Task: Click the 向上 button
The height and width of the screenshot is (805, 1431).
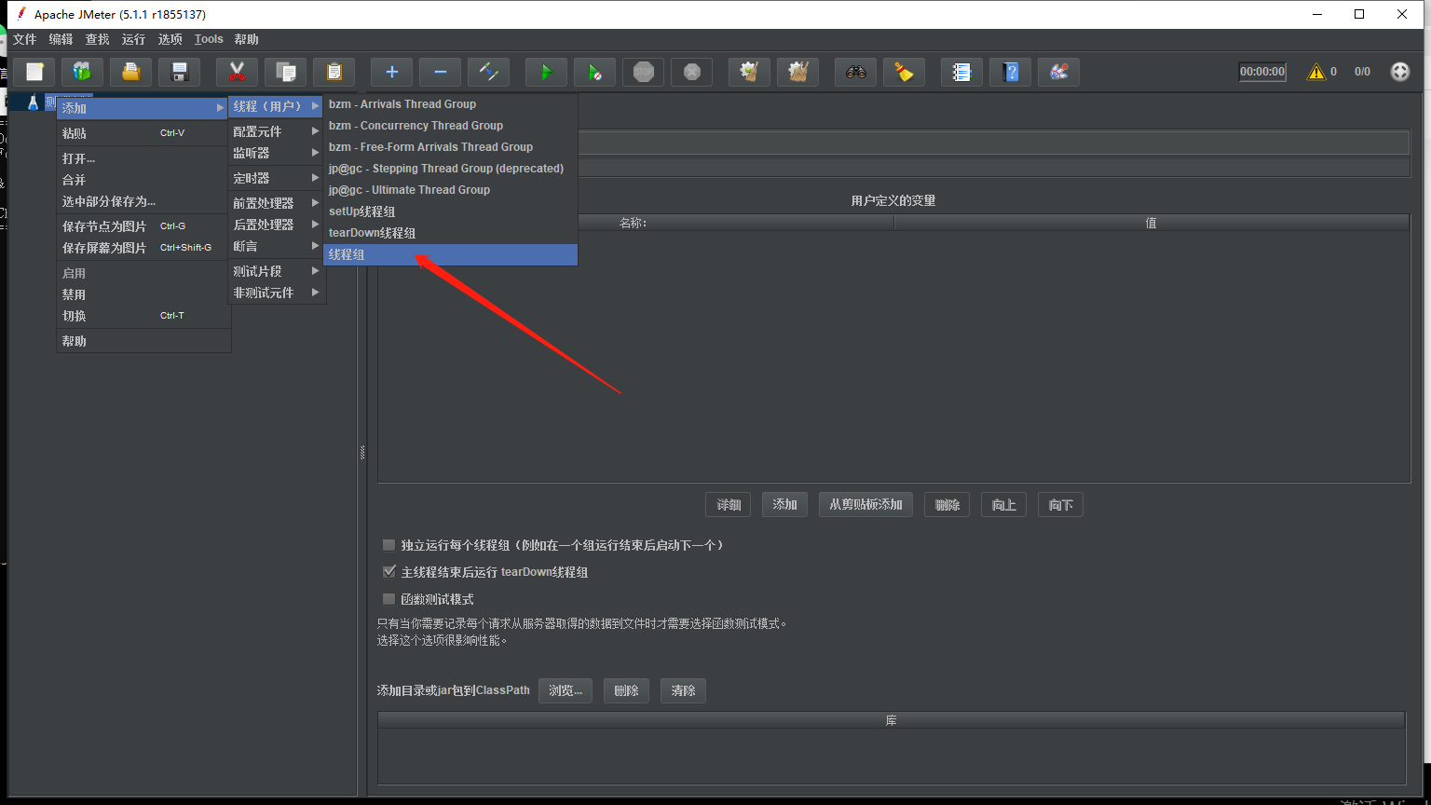Action: pyautogui.click(x=1003, y=505)
